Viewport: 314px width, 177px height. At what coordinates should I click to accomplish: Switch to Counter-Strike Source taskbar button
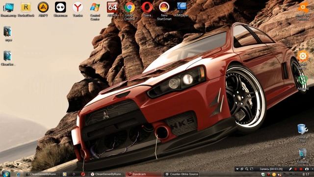182,174
